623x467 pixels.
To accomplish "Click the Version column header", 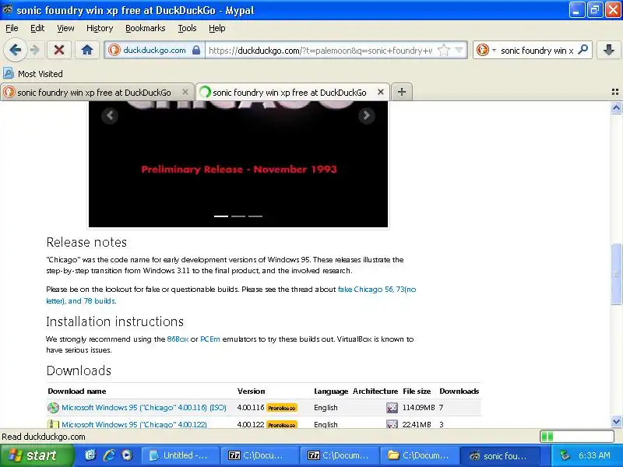I will [x=251, y=392].
